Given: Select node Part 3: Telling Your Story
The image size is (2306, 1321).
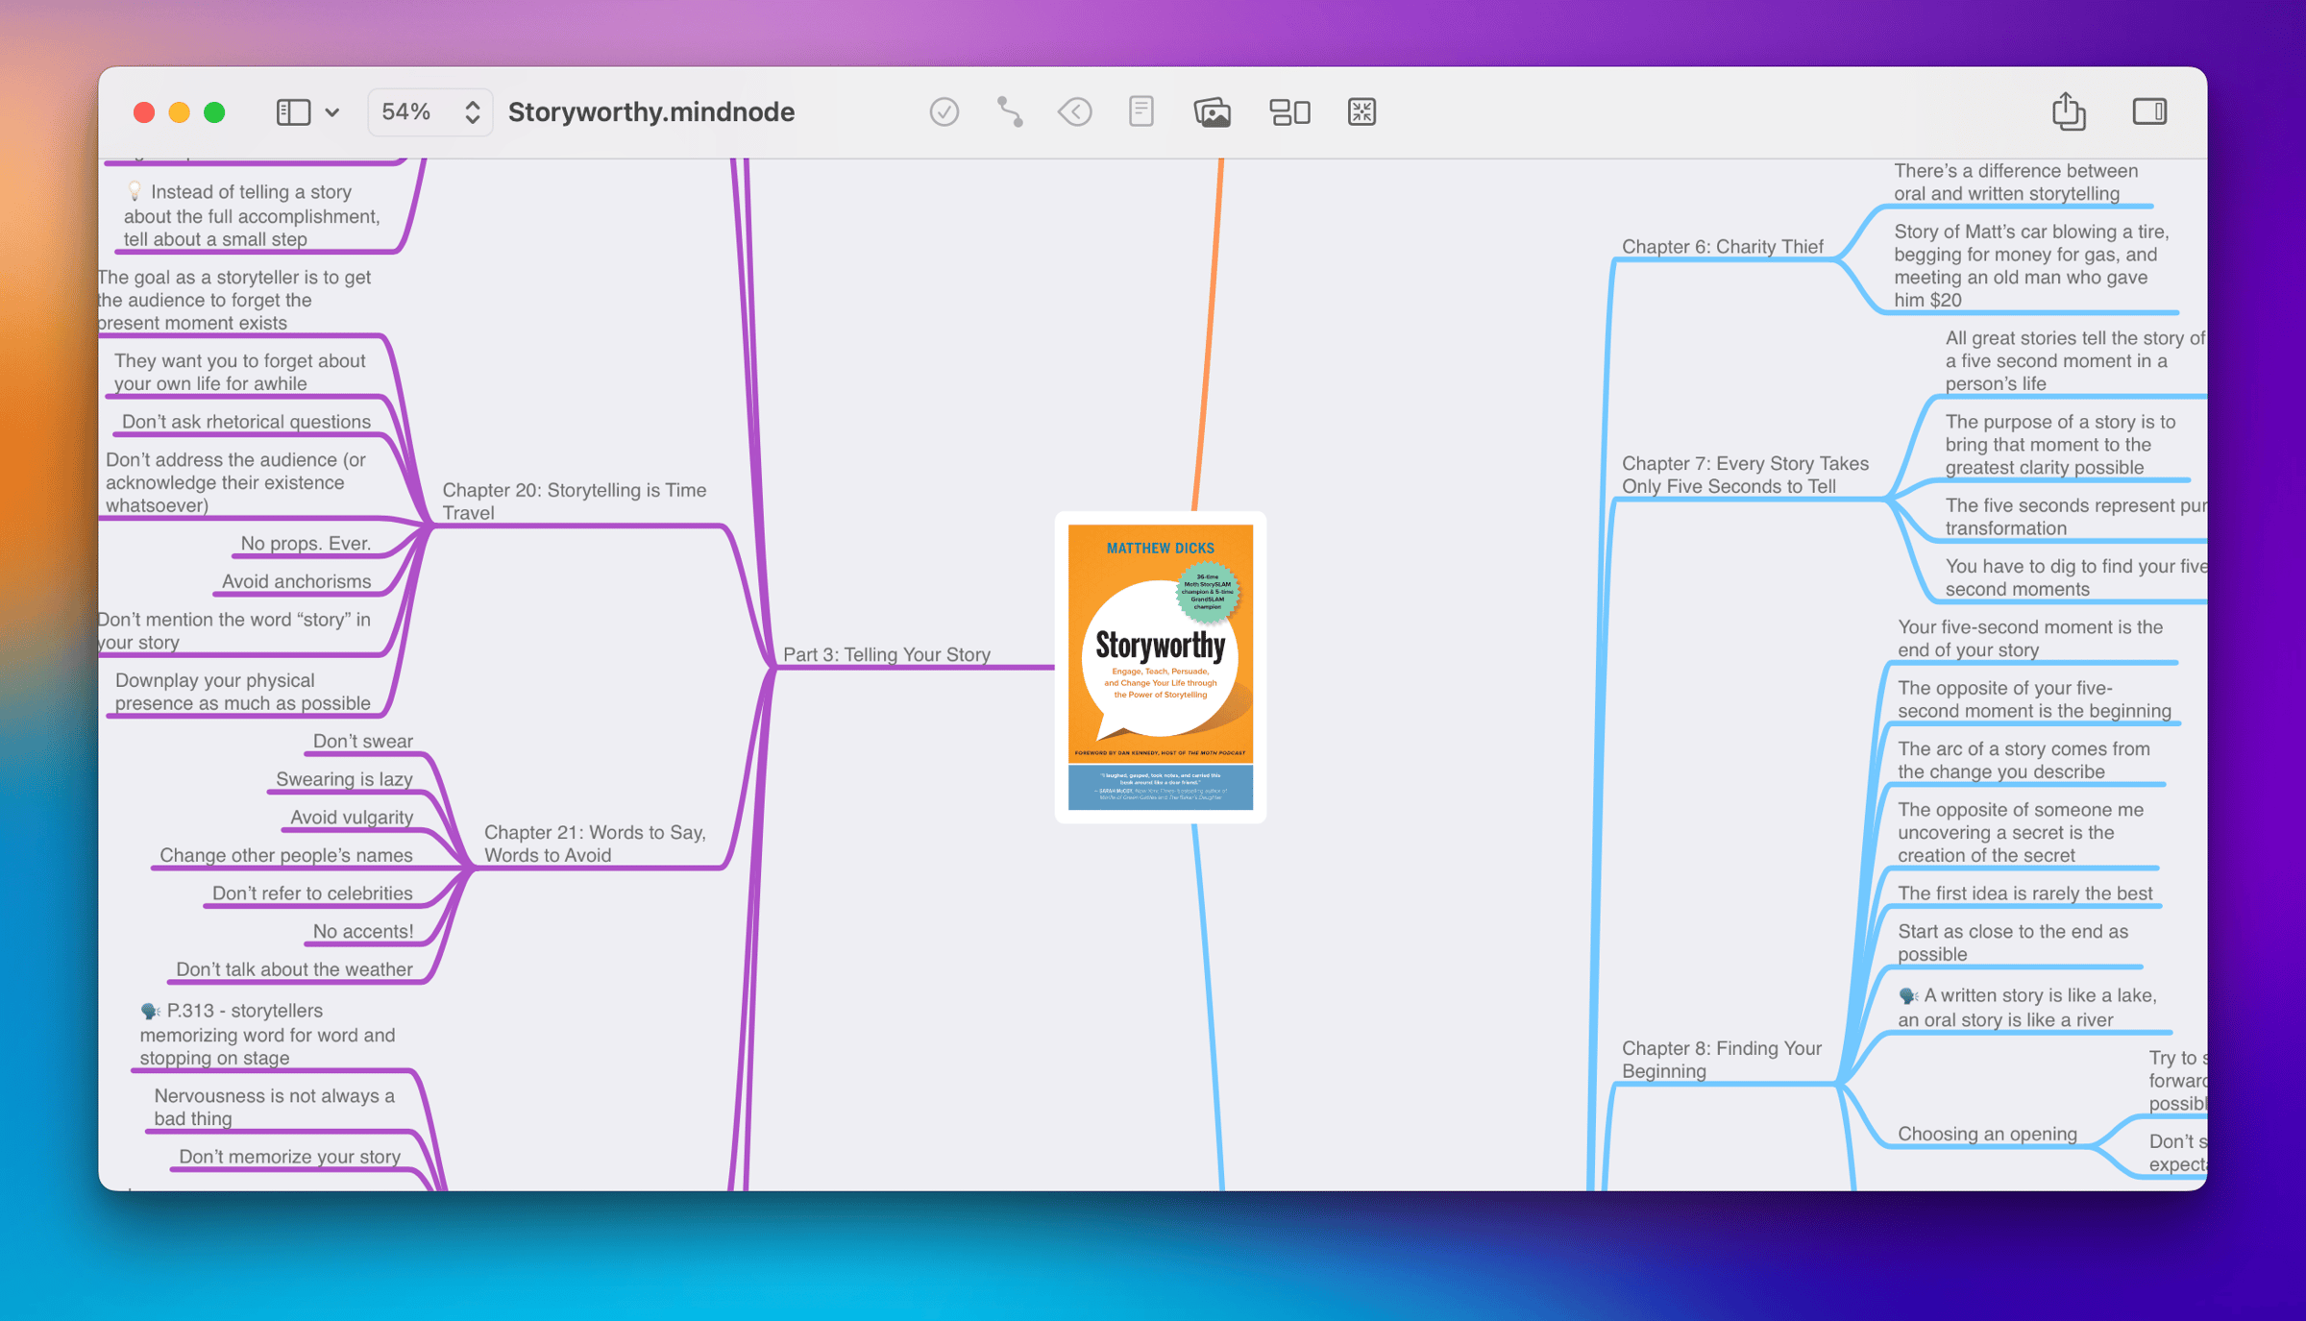Looking at the screenshot, I should (x=887, y=654).
